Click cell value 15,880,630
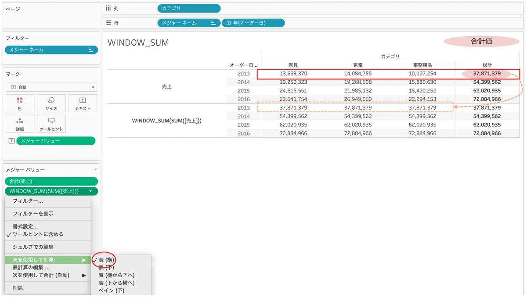Screen dimensions: 527x297 click(x=422, y=82)
